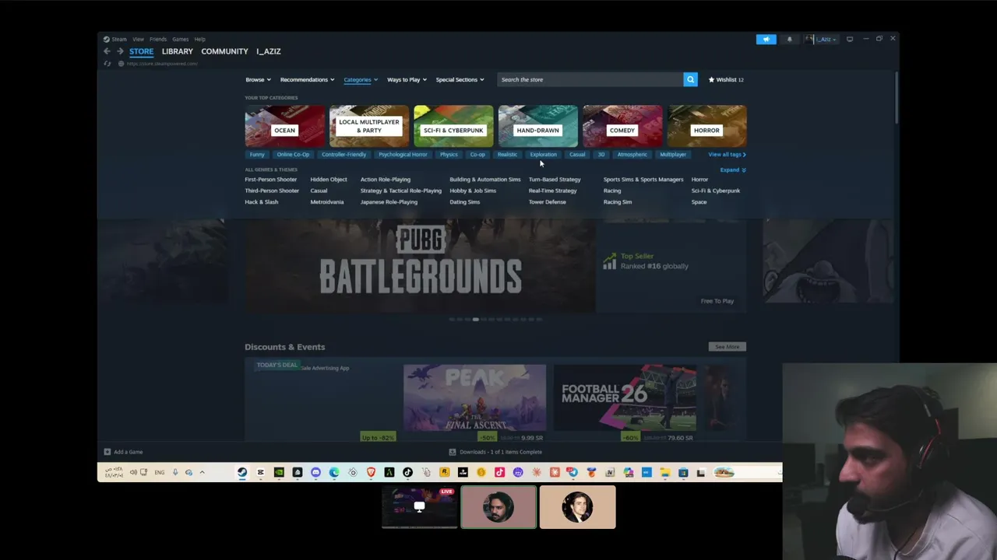Open the I_AZIZ profile tab
The width and height of the screenshot is (997, 560).
tap(269, 51)
